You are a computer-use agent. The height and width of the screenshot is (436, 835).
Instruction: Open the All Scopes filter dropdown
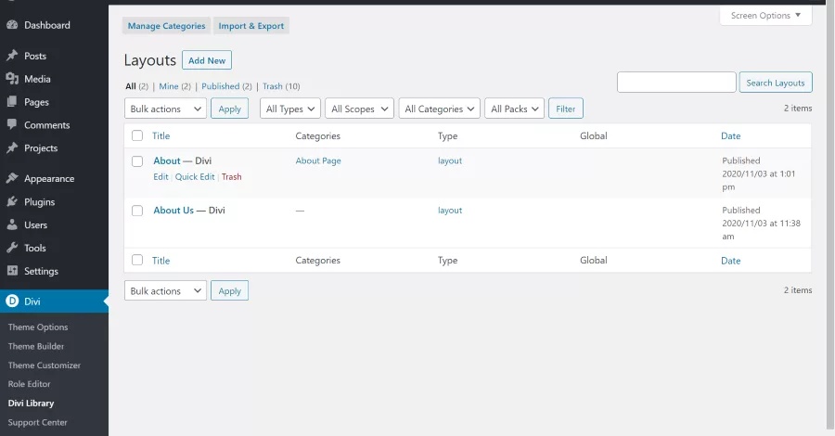[x=359, y=109]
